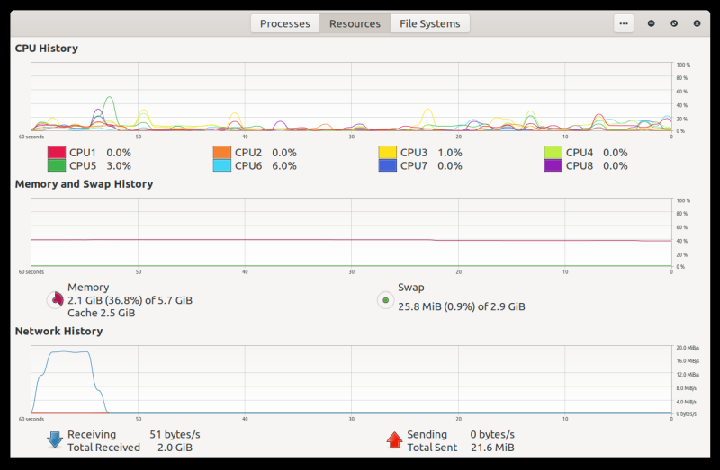Viewport: 720px width, 470px height.
Task: Click the CPU7 blue color swatch
Action: (x=387, y=165)
